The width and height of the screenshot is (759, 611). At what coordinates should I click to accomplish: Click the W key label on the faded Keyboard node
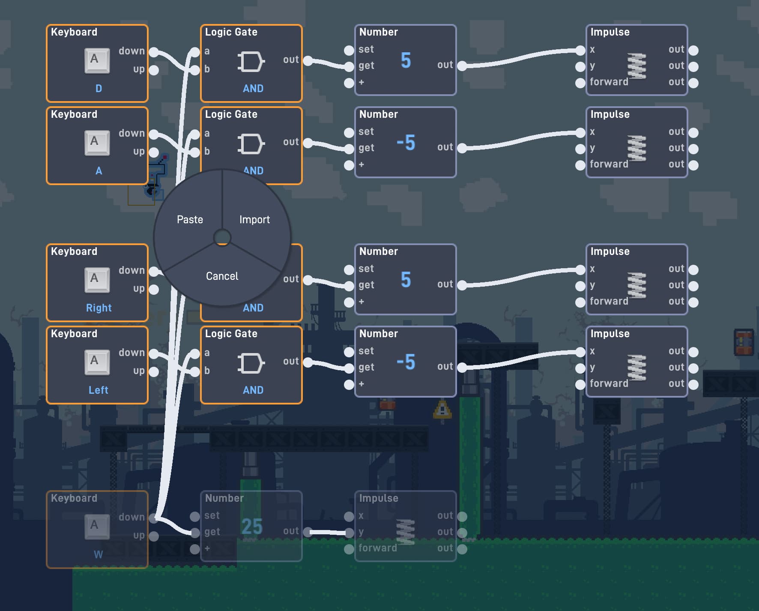click(98, 555)
